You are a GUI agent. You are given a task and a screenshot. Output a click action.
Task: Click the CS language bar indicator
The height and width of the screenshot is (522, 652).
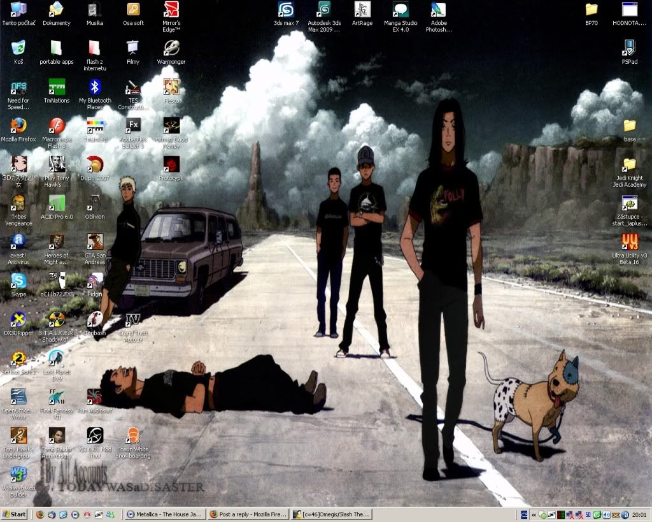524,515
